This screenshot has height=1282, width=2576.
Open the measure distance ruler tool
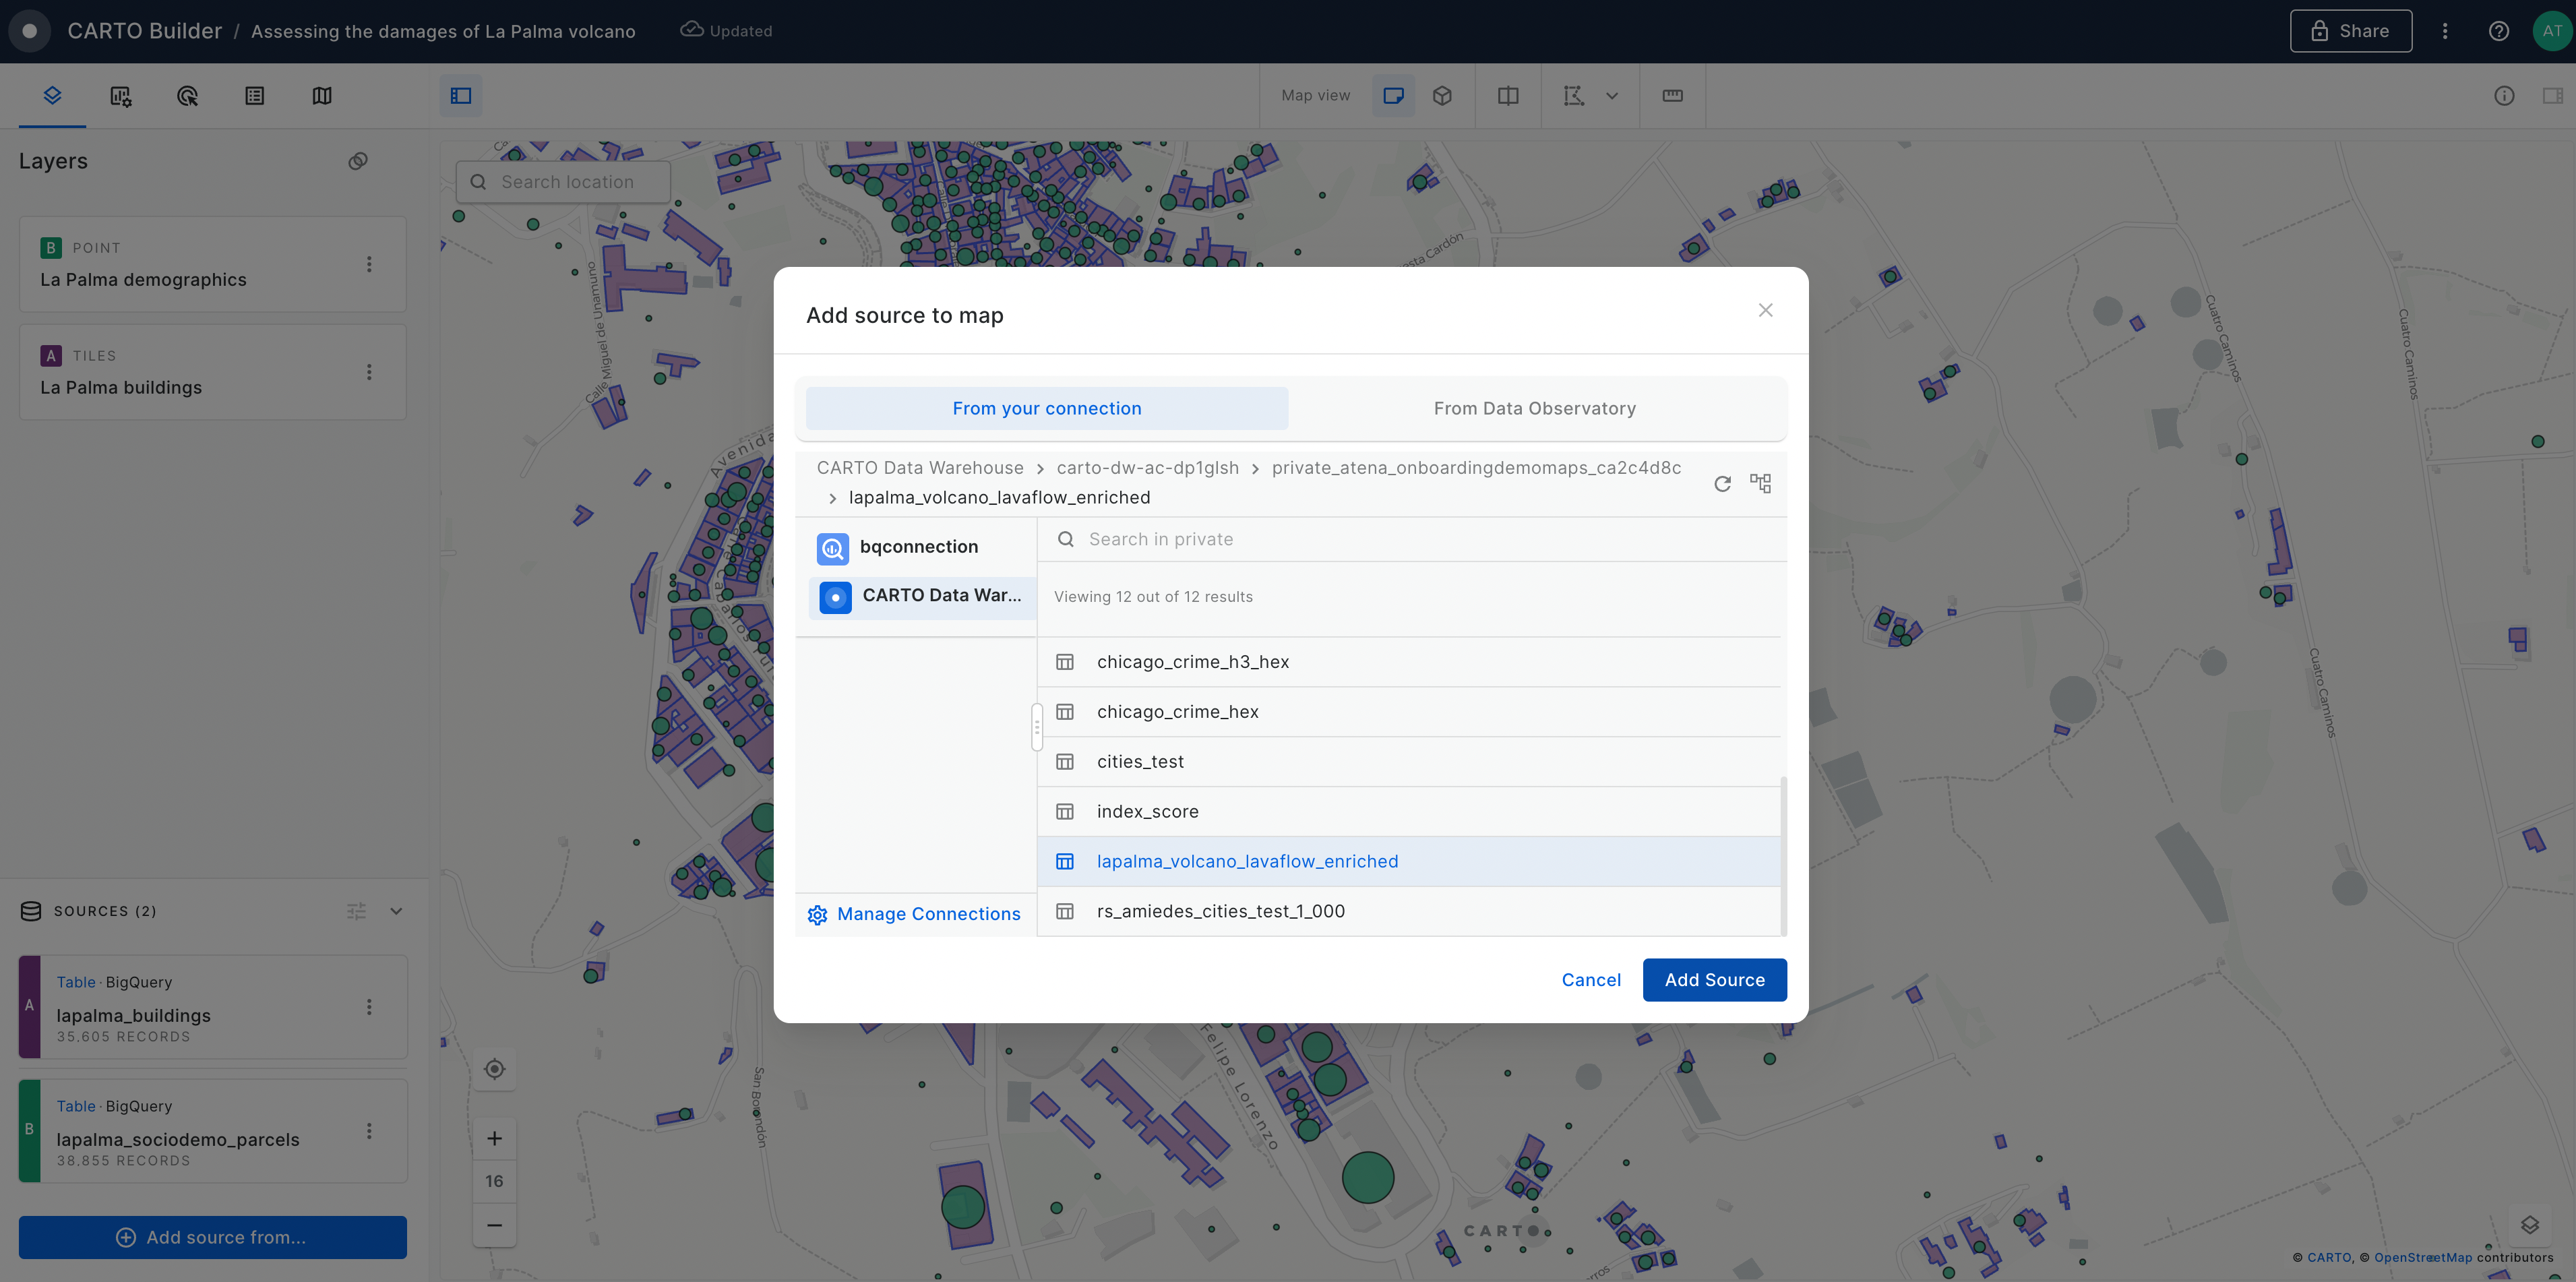pos(1672,96)
